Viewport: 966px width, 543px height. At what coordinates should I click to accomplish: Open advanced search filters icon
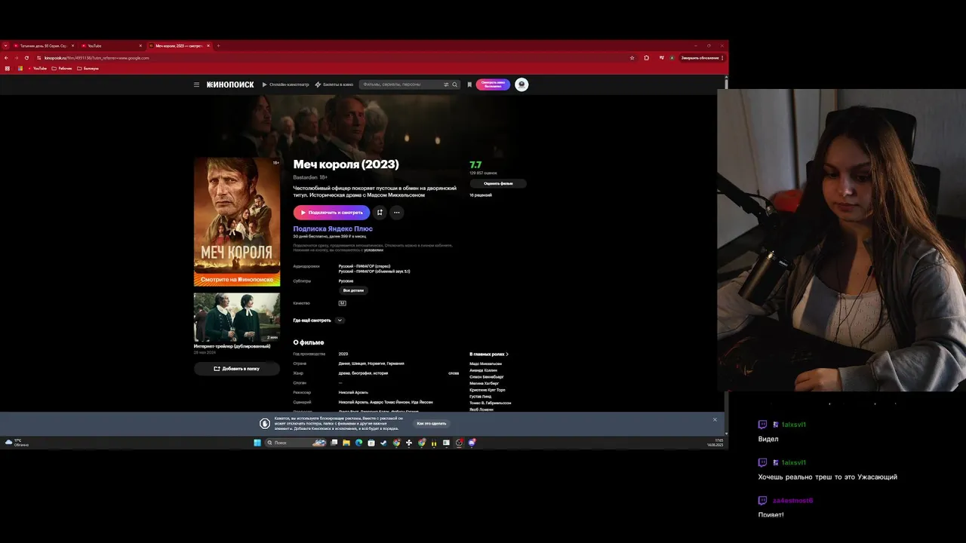[446, 84]
